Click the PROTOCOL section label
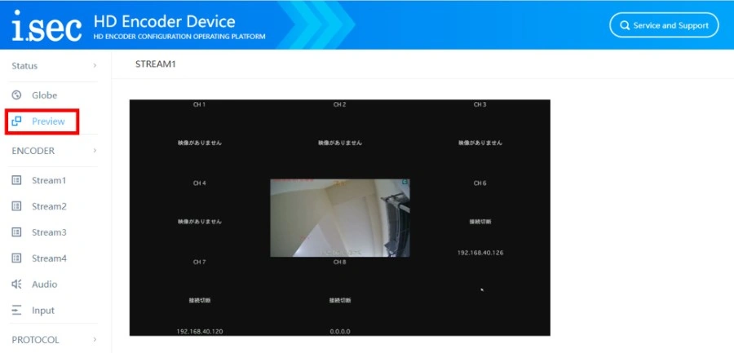This screenshot has width=734, height=353. 35,340
